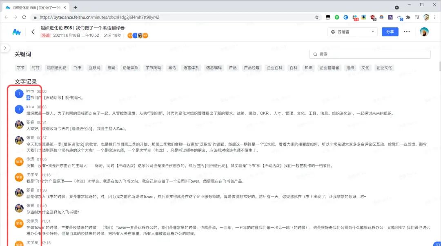Viewport: 441px width, 246px height.
Task: Open the Chrome three-dot menu
Action: coord(435,17)
